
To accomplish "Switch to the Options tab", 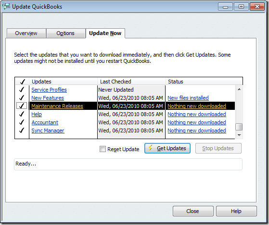I will [x=65, y=33].
